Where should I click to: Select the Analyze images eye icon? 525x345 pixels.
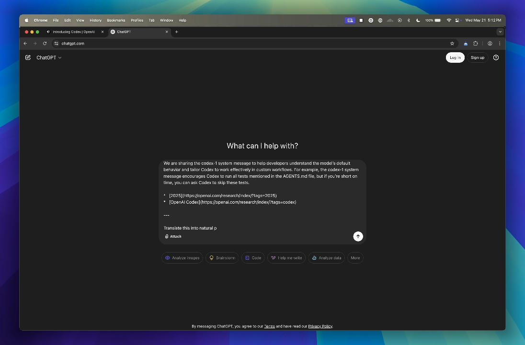point(169,258)
